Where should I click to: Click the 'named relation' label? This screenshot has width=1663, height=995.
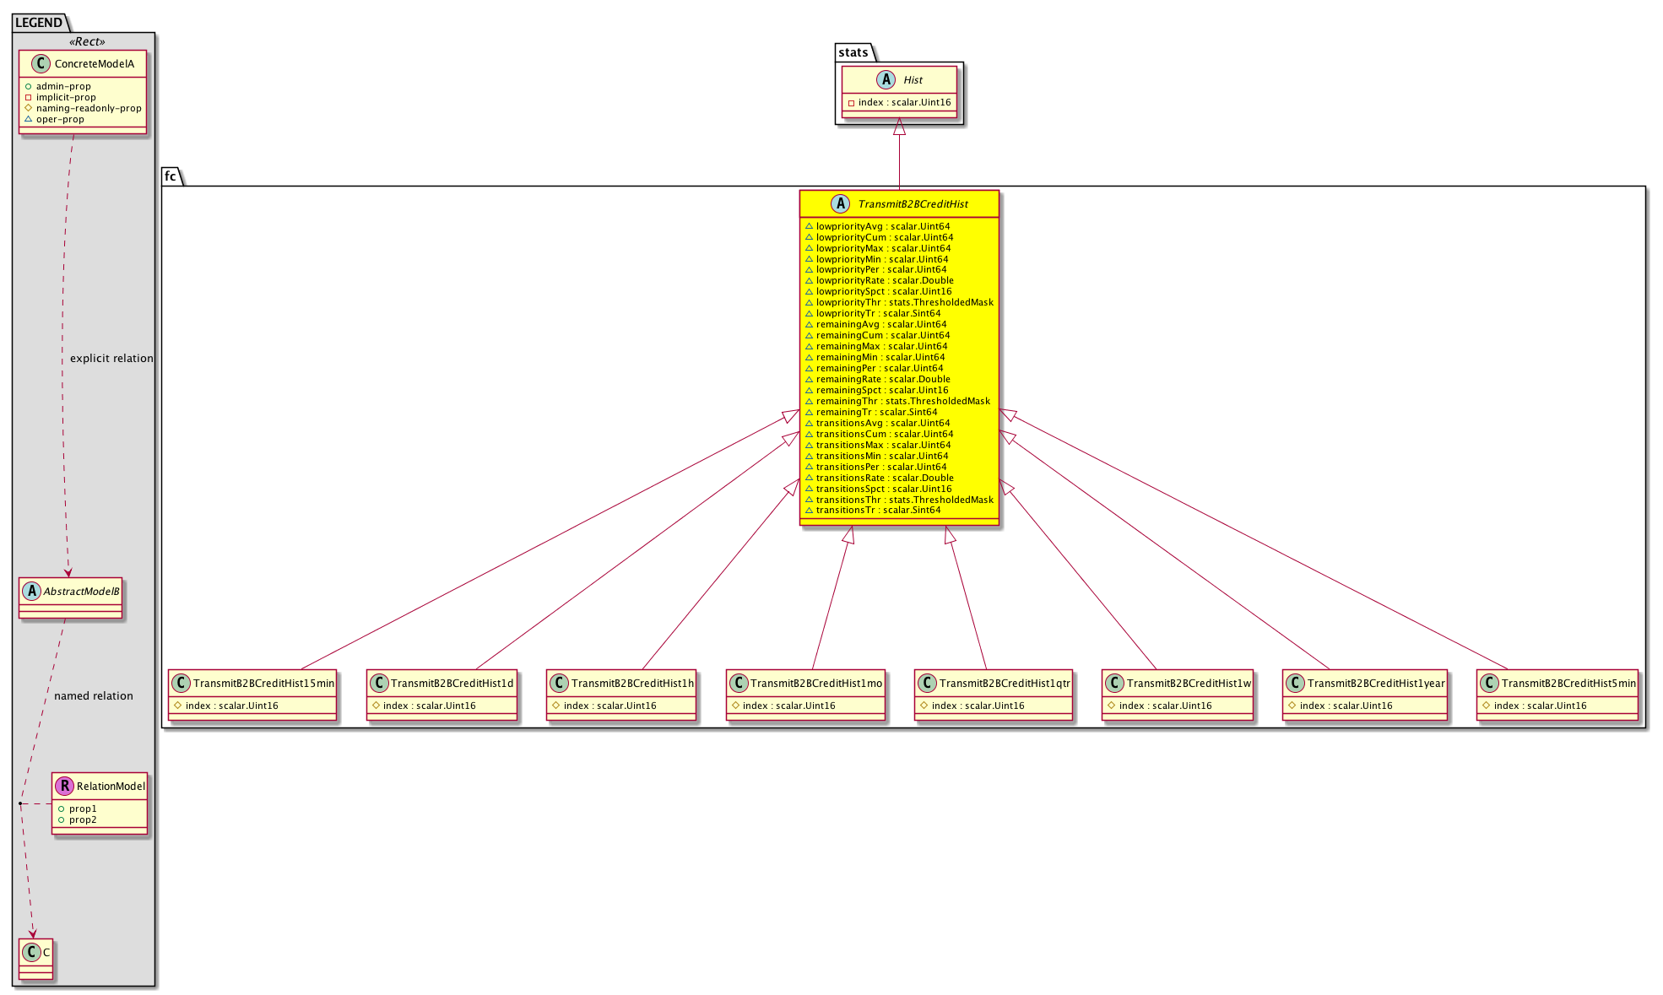click(93, 695)
